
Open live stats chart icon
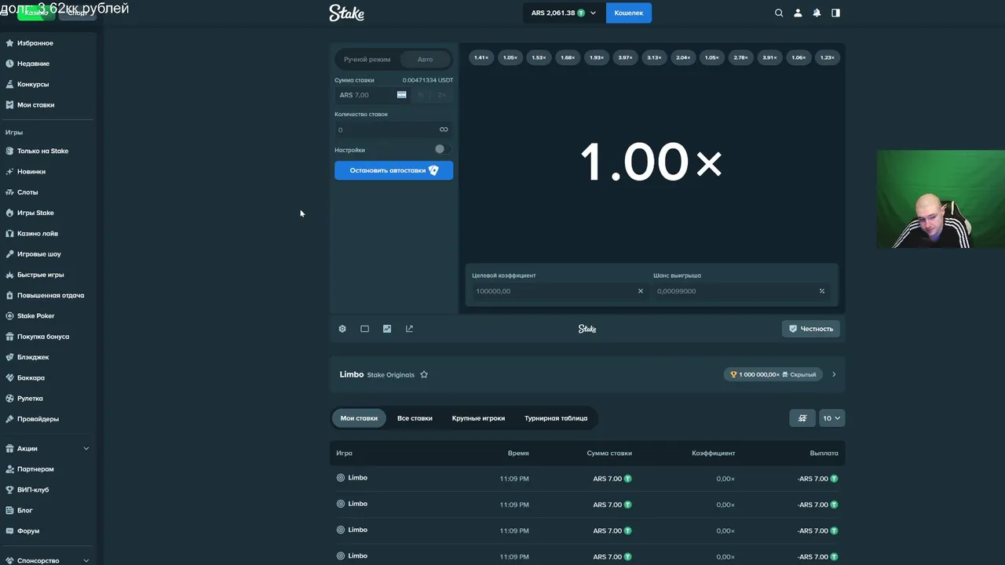pos(387,329)
